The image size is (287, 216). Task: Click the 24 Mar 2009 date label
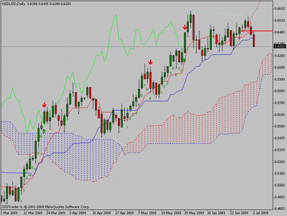(x=56, y=213)
